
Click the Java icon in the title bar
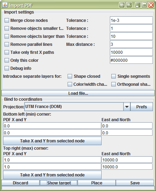click(5, 5)
